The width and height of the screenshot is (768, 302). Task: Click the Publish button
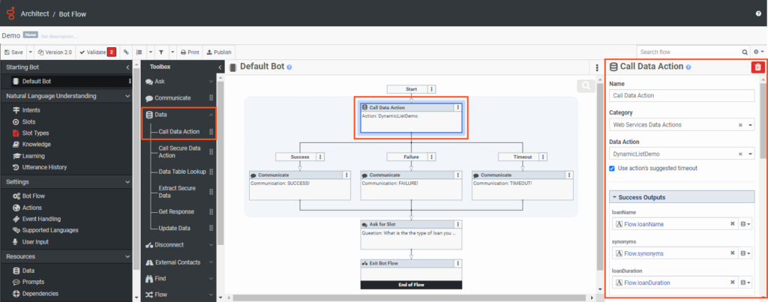(x=219, y=52)
